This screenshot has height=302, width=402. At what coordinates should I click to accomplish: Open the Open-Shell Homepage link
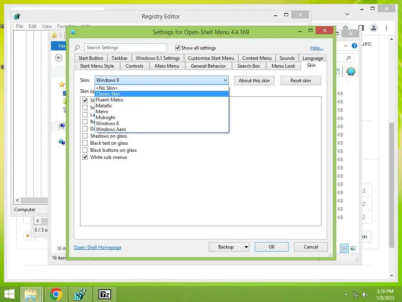tap(98, 247)
